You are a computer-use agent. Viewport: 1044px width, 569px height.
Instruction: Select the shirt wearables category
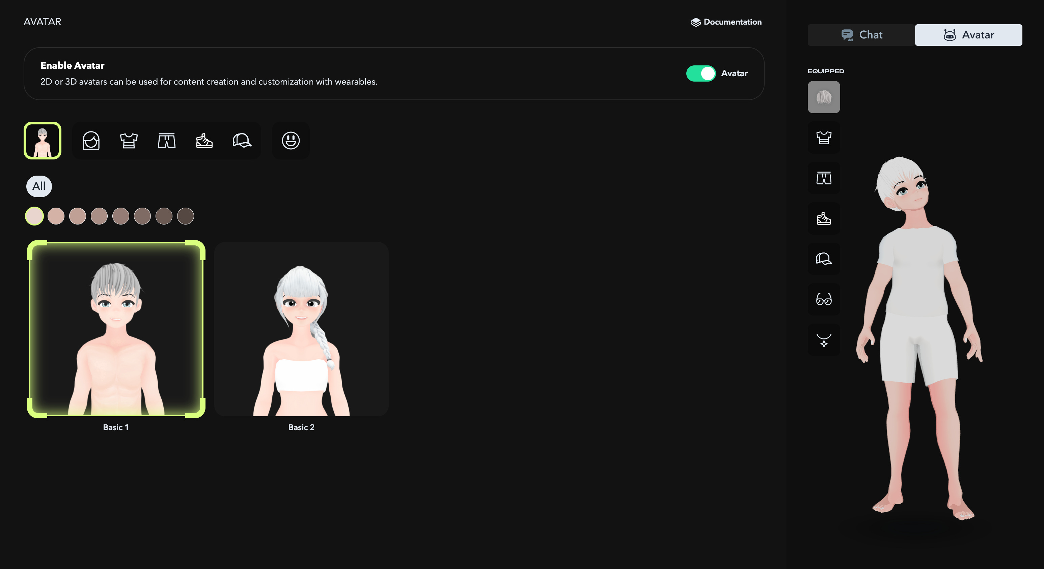tap(129, 141)
